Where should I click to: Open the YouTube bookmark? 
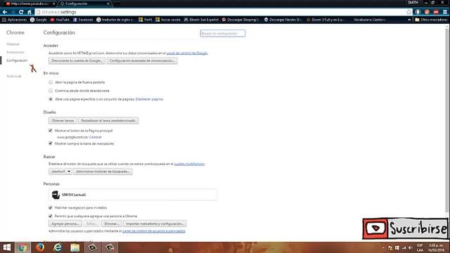(x=60, y=20)
